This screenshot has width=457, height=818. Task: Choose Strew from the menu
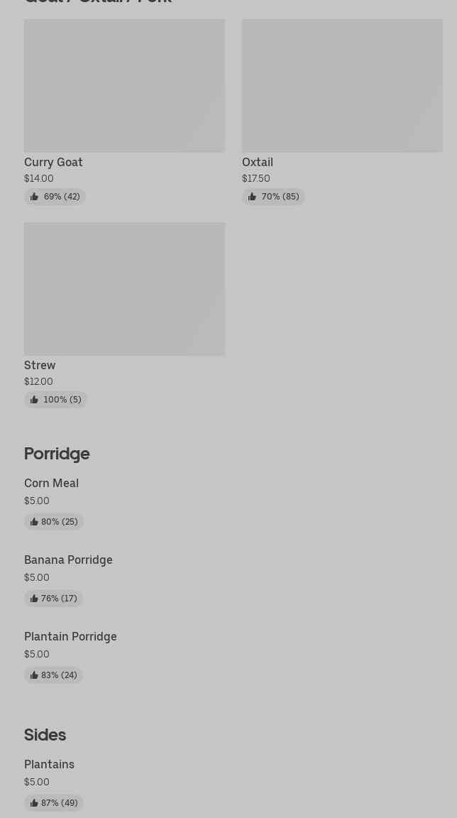(40, 365)
